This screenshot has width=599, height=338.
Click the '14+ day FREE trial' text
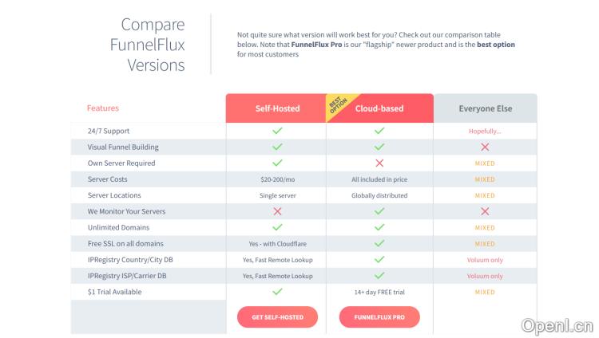point(379,292)
